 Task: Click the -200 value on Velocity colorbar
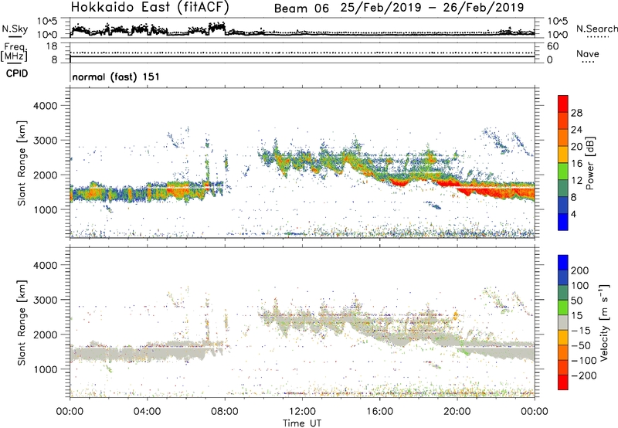click(584, 375)
